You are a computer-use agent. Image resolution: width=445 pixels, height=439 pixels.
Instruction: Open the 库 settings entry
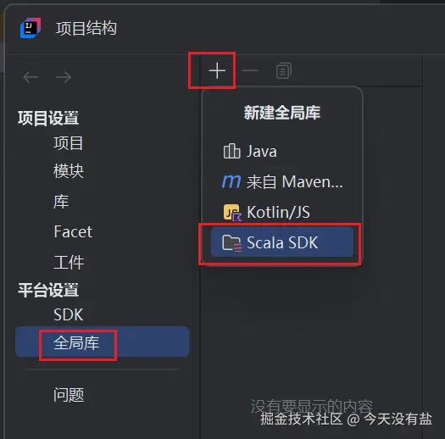point(61,201)
